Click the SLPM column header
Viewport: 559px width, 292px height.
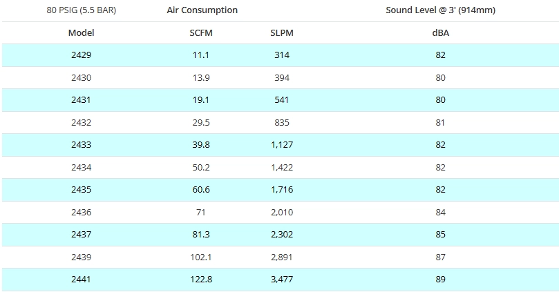(282, 32)
